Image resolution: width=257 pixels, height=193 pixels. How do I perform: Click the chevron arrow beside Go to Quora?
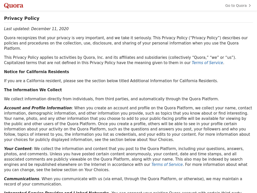(250, 6)
